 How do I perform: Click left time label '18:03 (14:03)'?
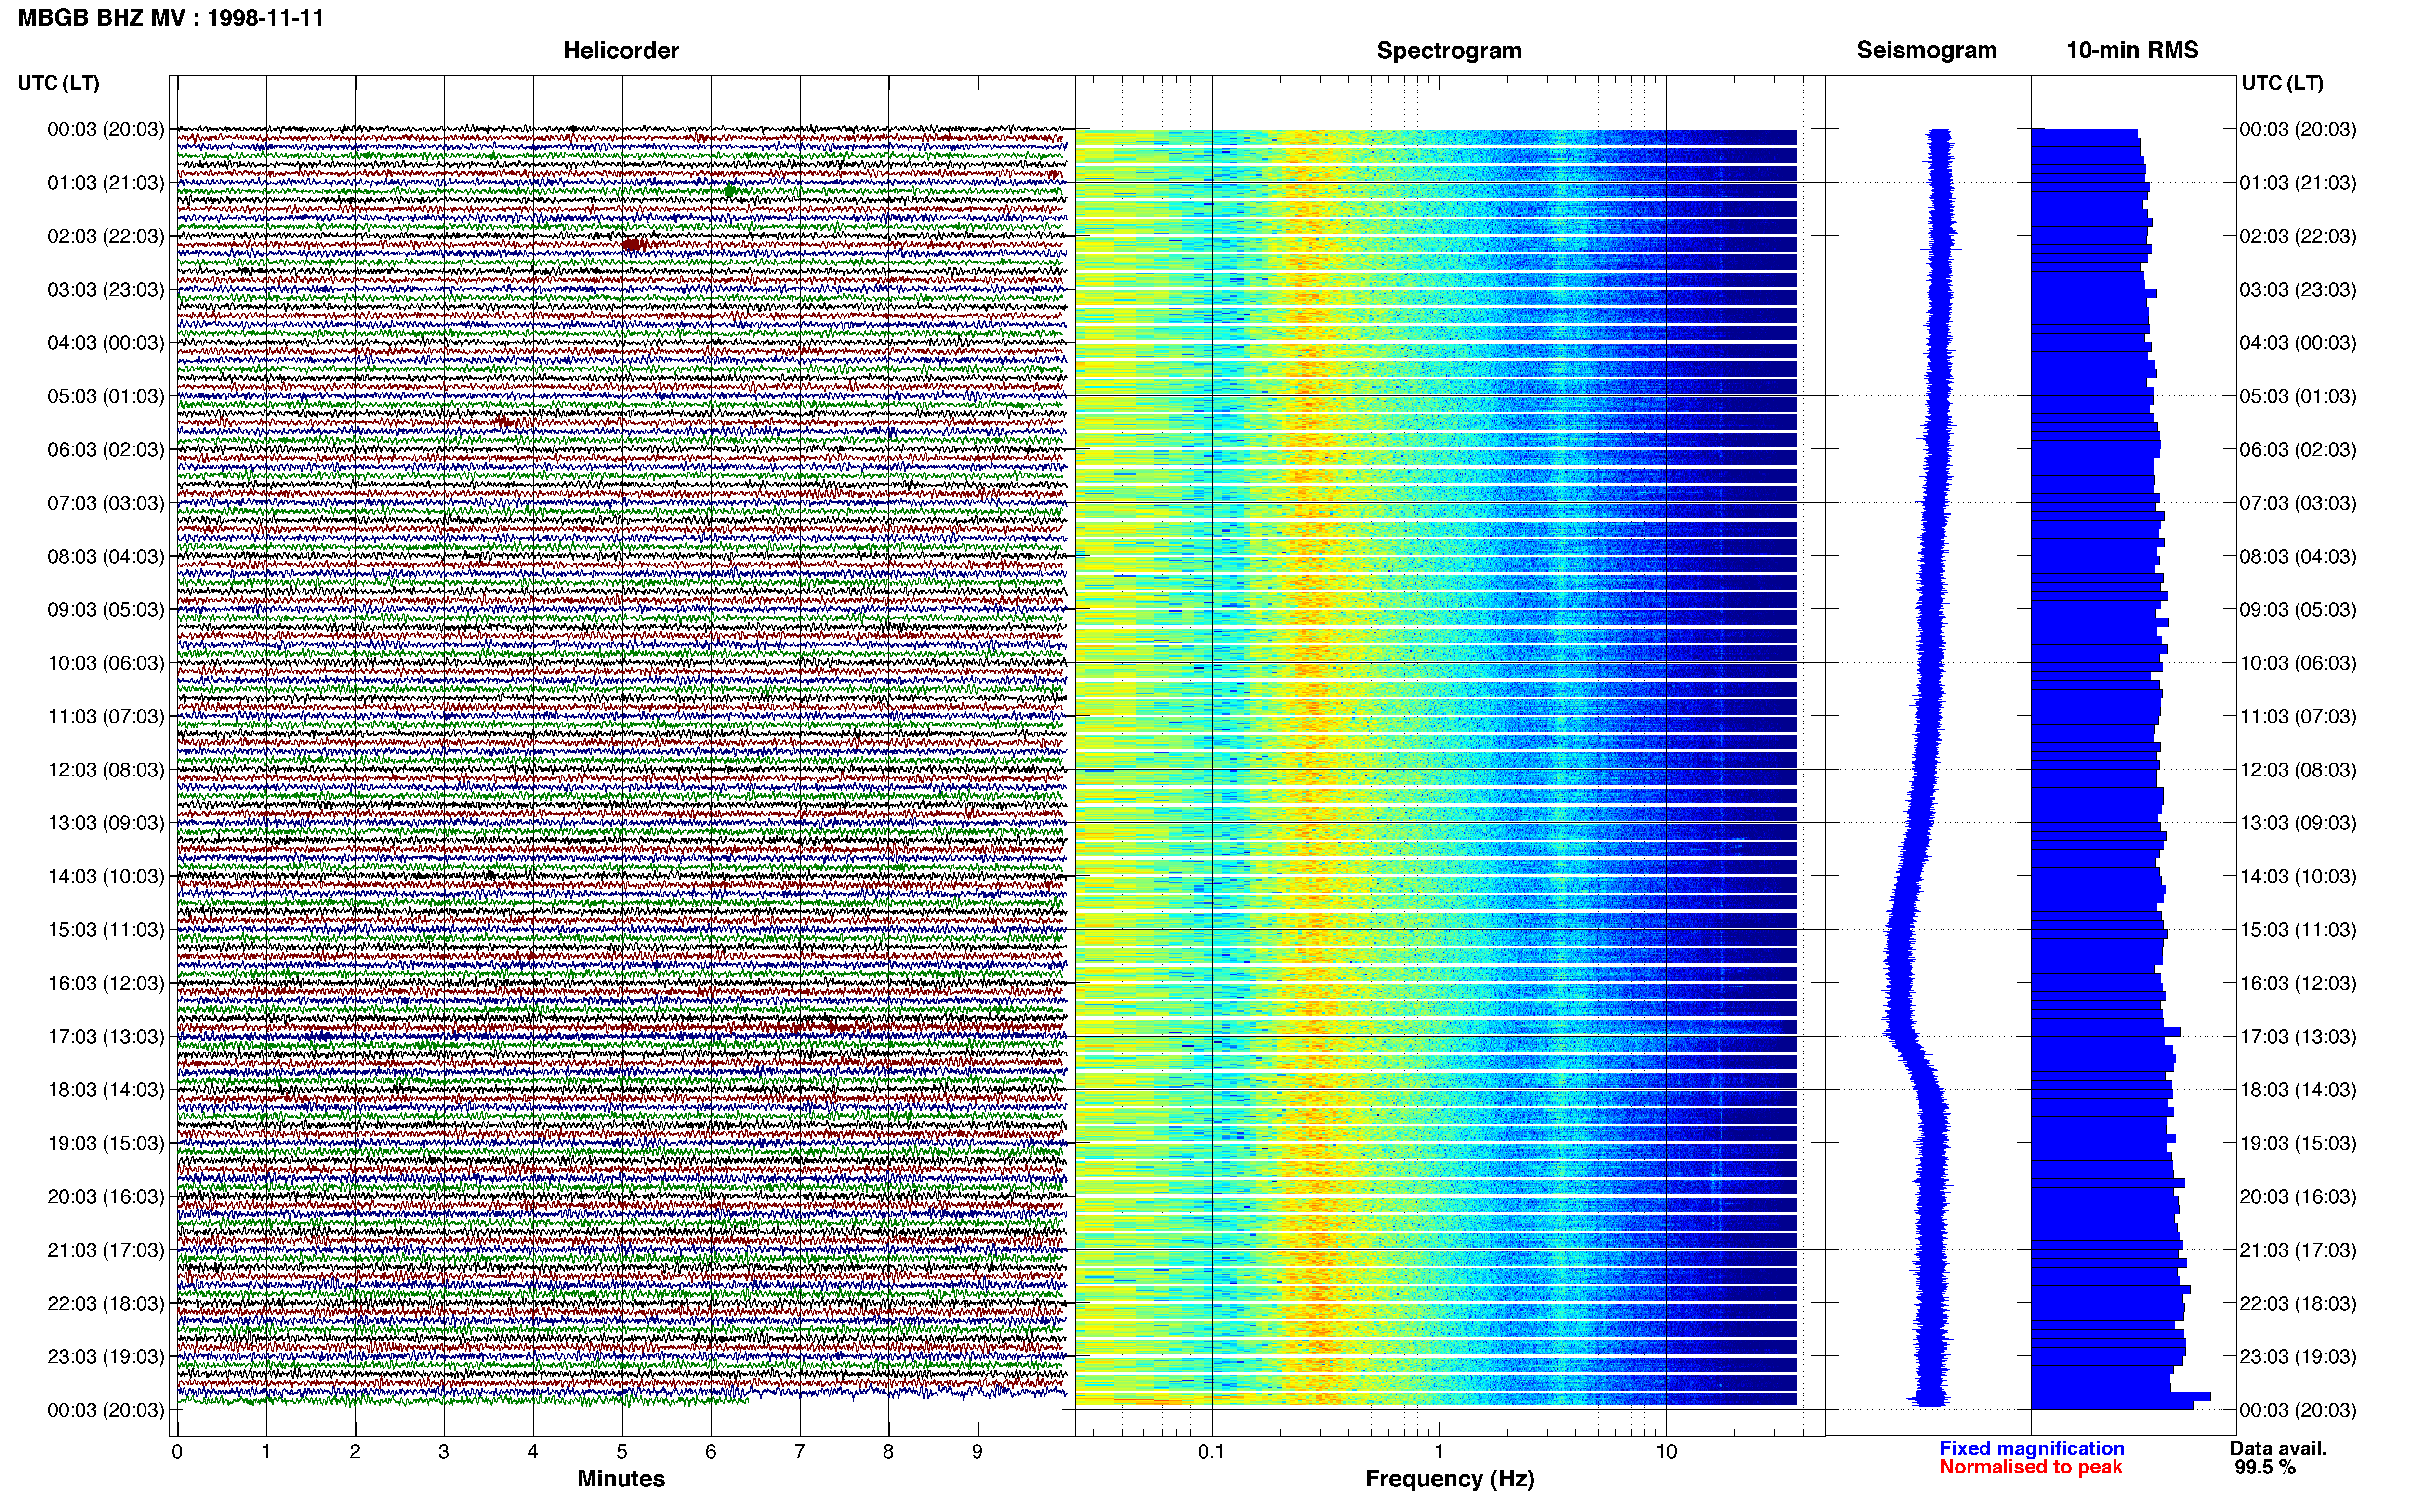coord(105,1090)
